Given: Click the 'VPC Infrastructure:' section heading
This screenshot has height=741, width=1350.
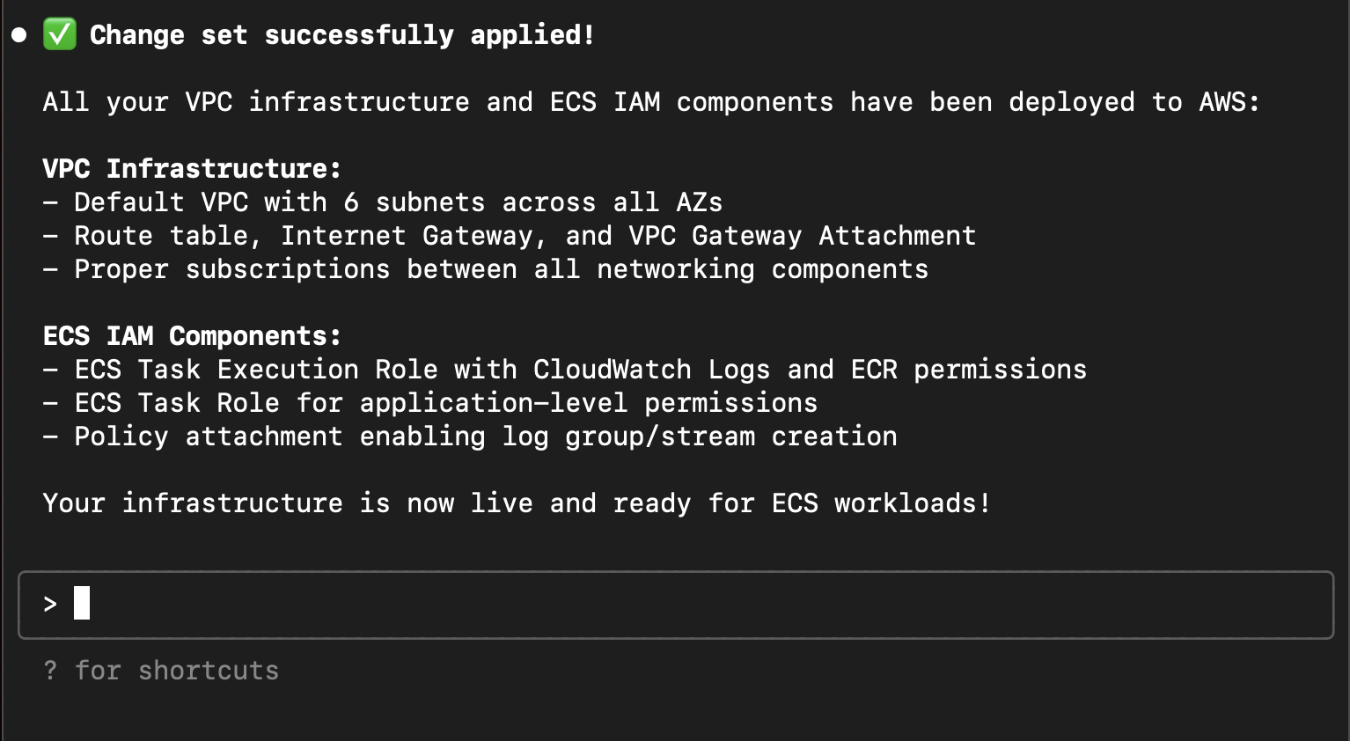Looking at the screenshot, I should (192, 168).
